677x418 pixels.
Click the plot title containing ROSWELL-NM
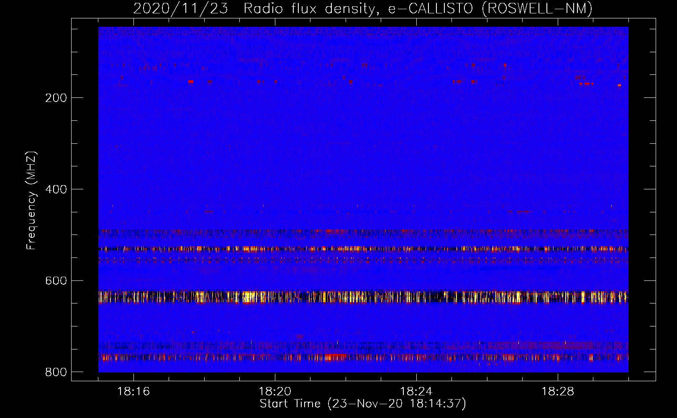[363, 8]
